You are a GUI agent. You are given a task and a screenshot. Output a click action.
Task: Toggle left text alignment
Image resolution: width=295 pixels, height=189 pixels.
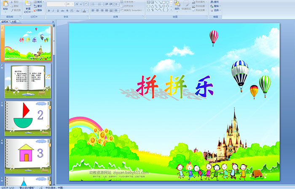coord(93,11)
